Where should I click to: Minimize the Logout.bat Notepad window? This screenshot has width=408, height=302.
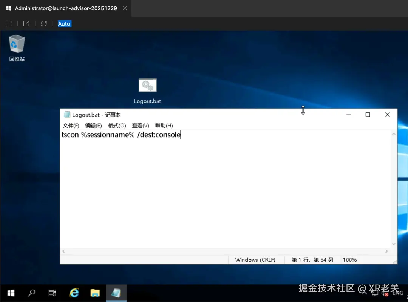coord(348,115)
